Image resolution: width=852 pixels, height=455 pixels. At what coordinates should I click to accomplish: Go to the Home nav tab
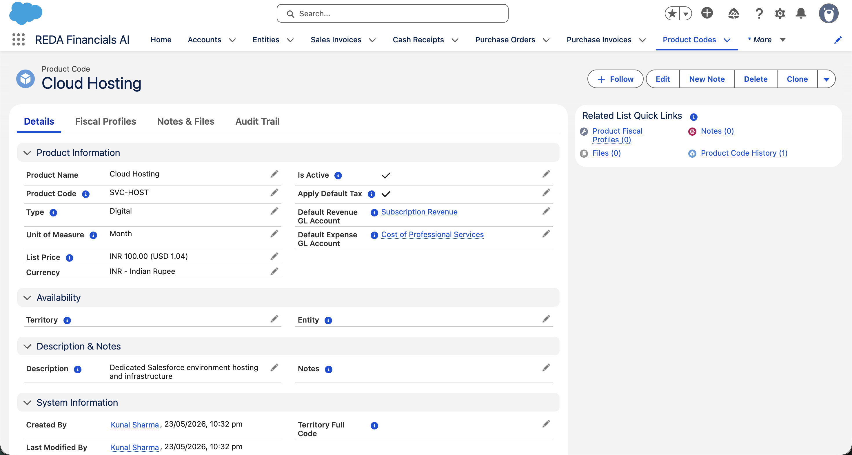(x=161, y=40)
